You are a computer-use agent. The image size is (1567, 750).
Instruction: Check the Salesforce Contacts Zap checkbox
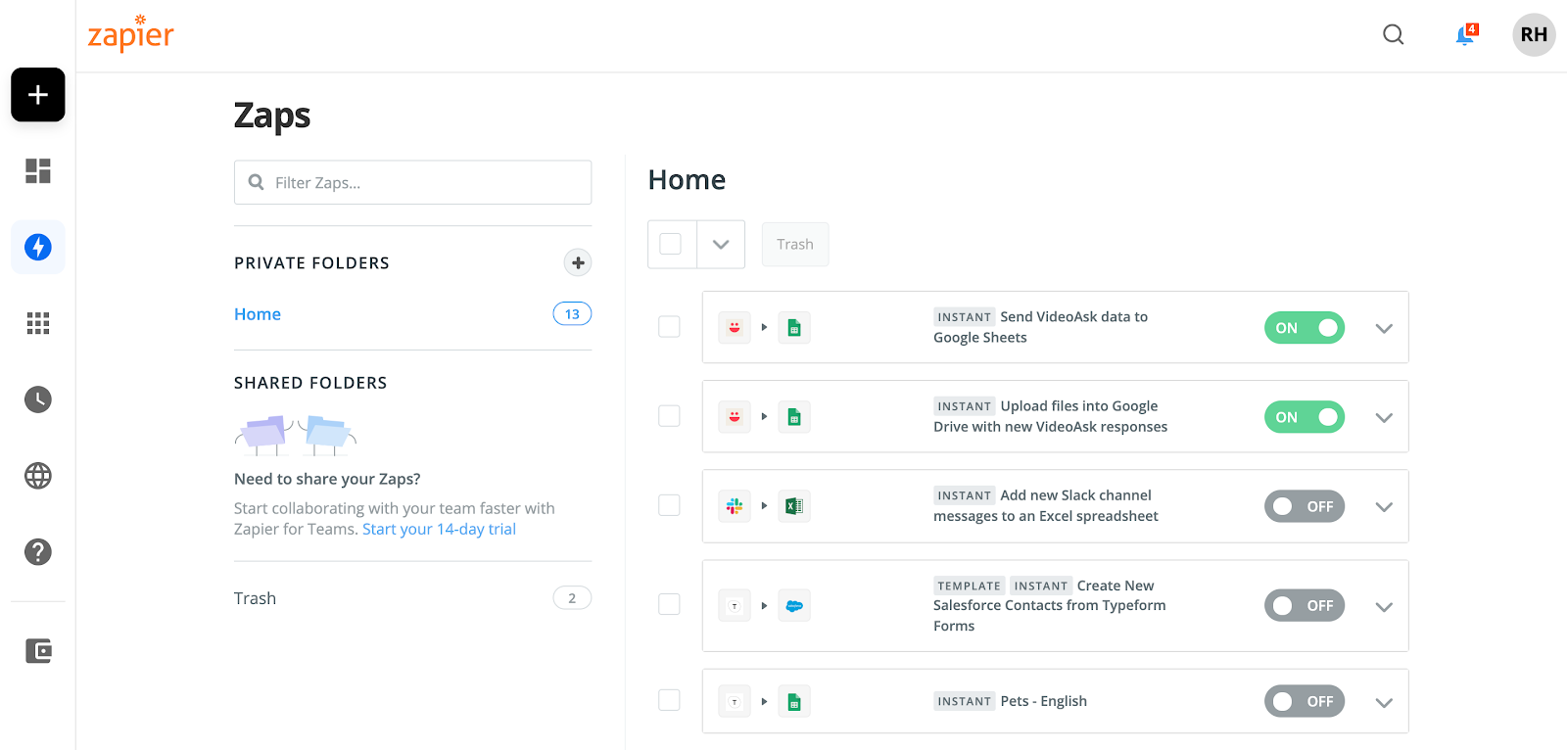(x=669, y=604)
